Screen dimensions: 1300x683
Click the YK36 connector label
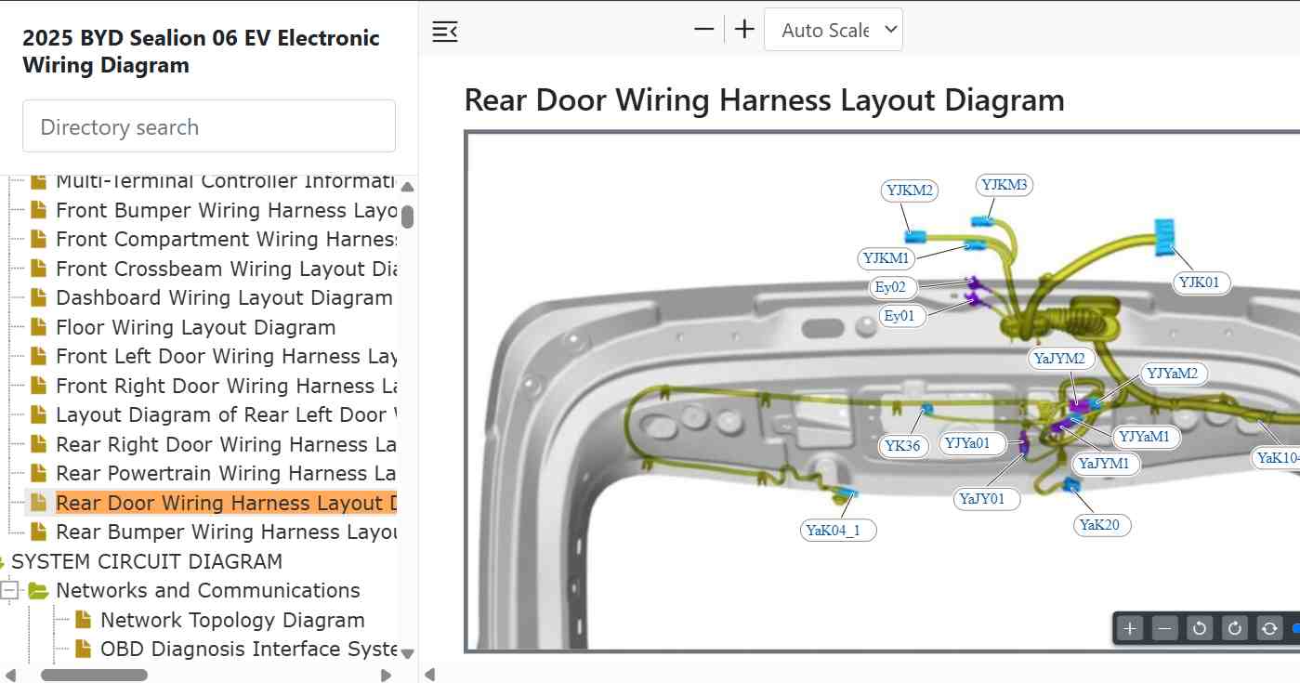(x=902, y=445)
